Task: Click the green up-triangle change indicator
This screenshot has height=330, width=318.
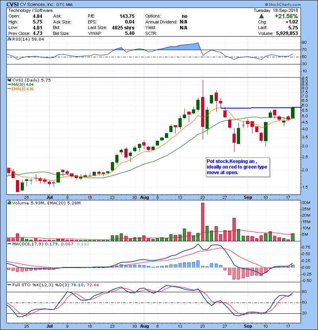Action: click(262, 16)
